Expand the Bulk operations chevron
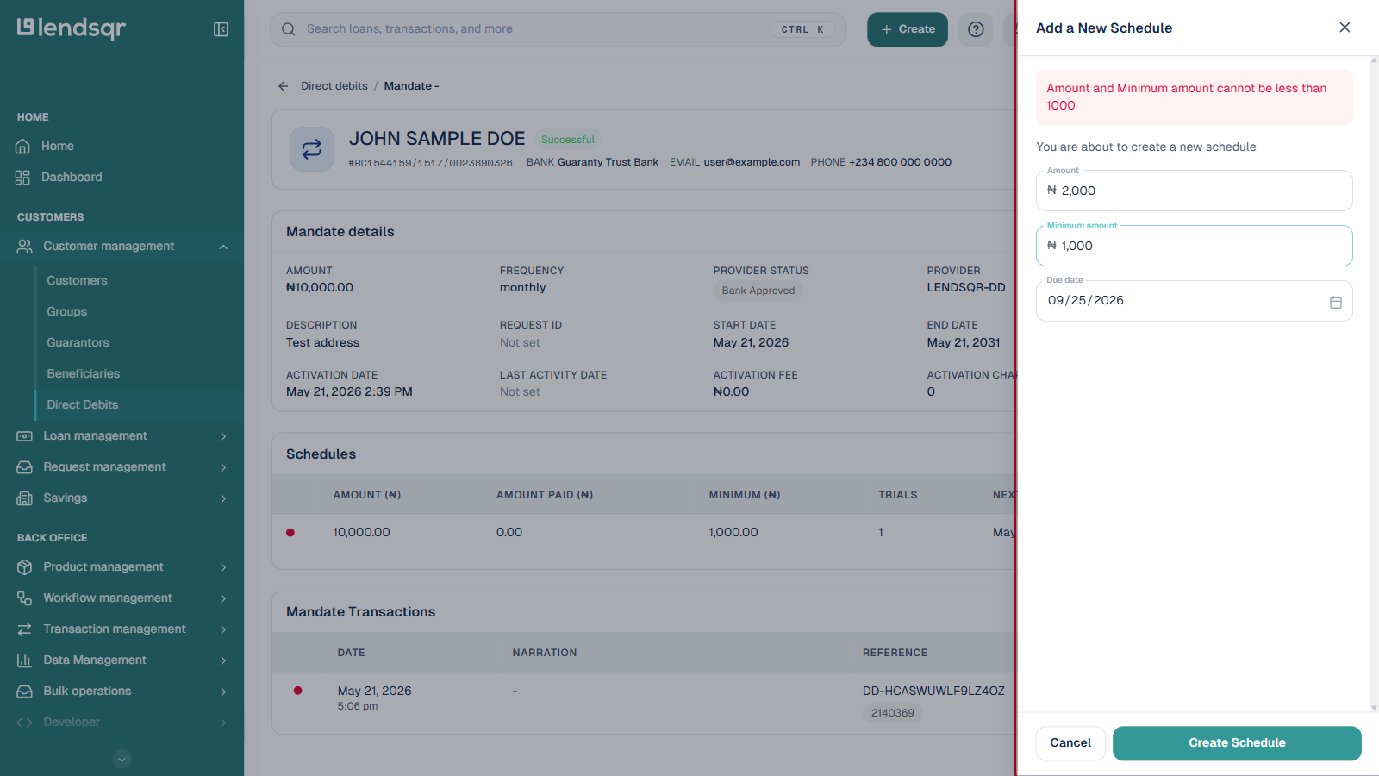 [x=223, y=692]
